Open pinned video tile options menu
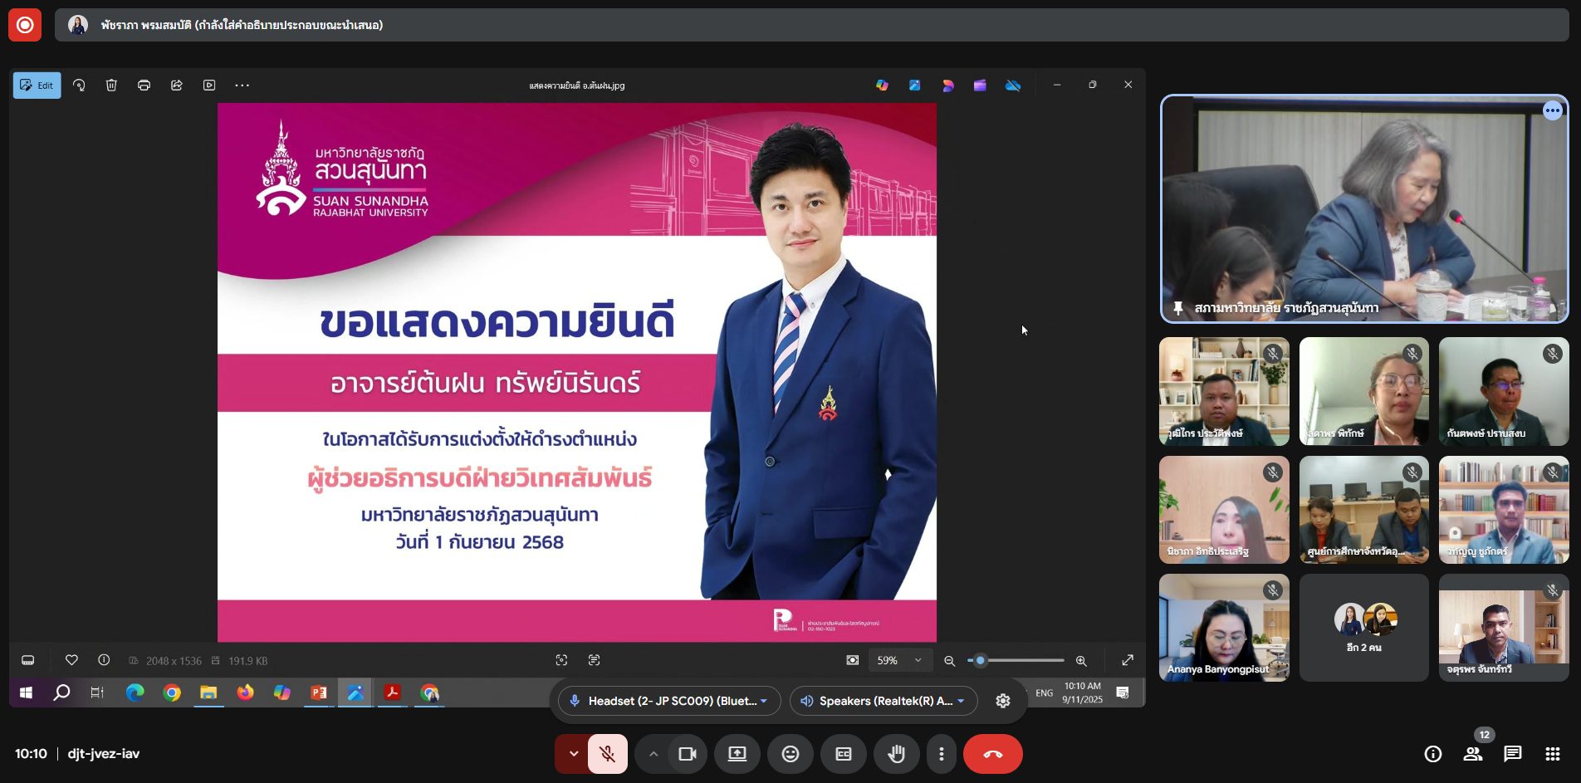 [1553, 110]
